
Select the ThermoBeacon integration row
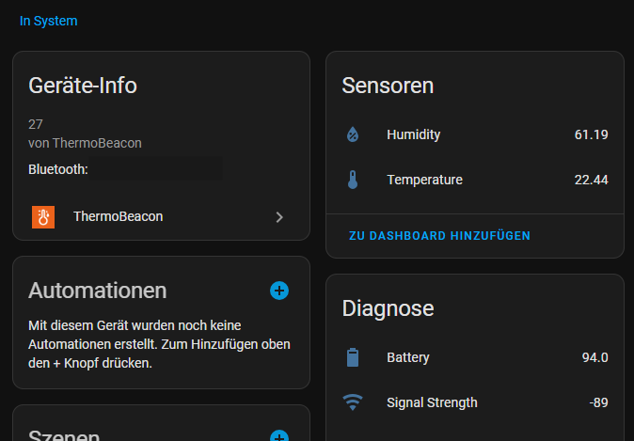162,217
